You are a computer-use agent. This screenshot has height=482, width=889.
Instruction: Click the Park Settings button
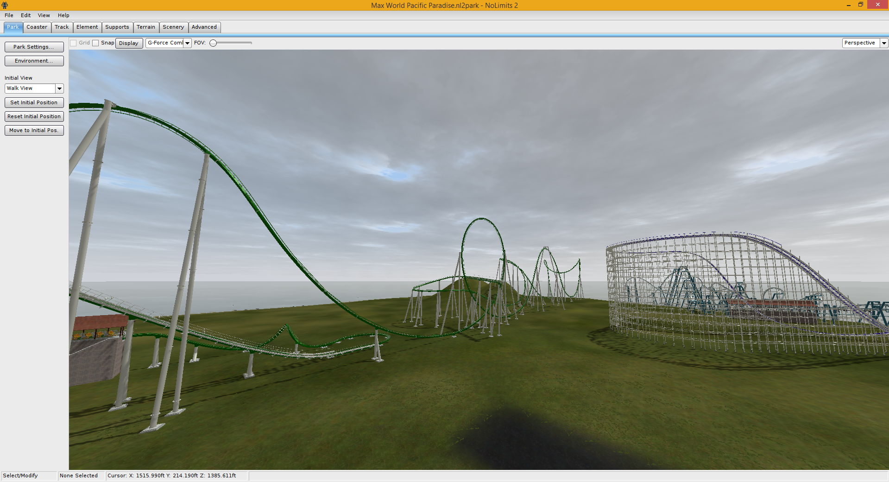[34, 47]
